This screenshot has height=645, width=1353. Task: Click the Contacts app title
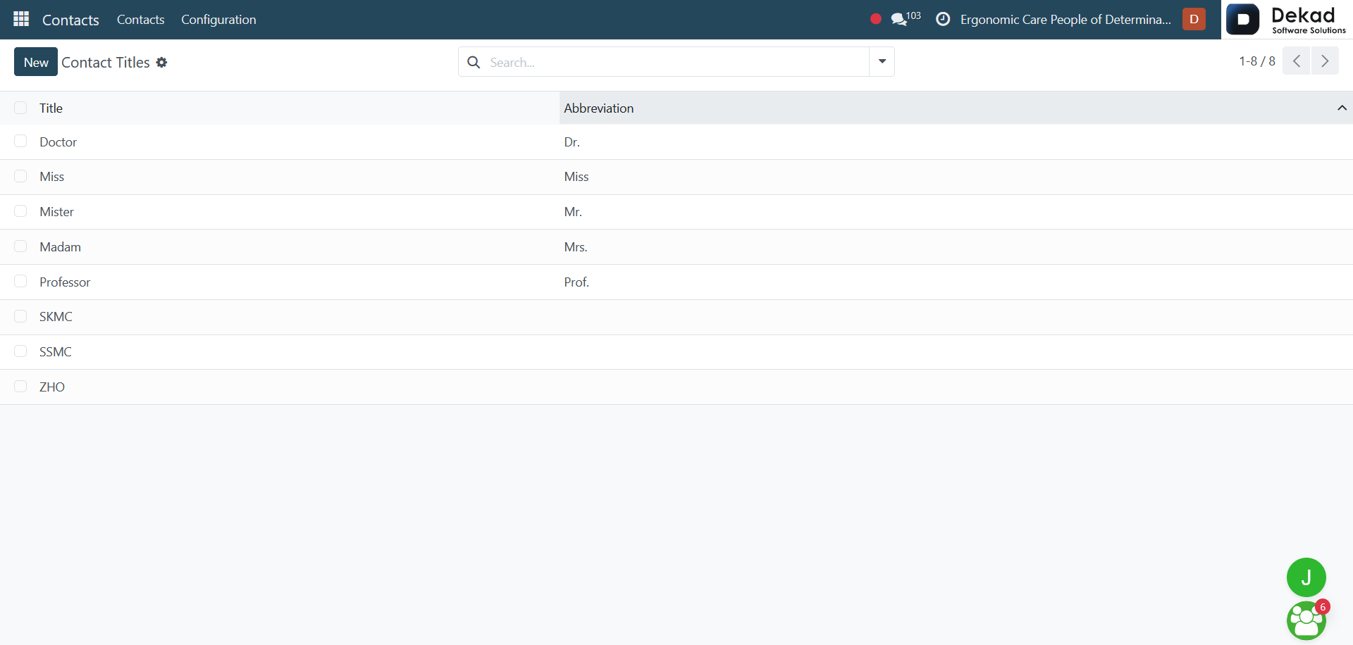pyautogui.click(x=70, y=20)
